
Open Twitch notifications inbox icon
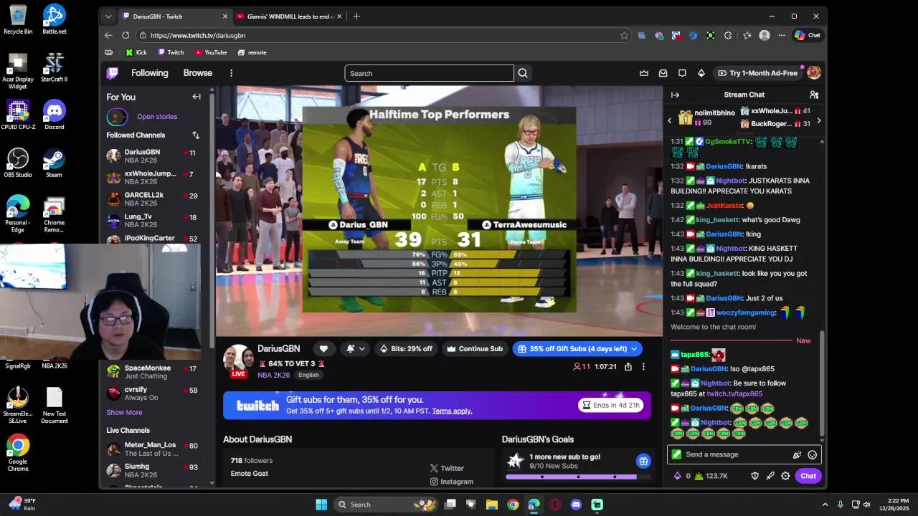(663, 73)
